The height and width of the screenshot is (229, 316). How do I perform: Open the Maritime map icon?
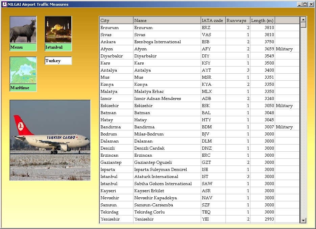tap(23, 70)
